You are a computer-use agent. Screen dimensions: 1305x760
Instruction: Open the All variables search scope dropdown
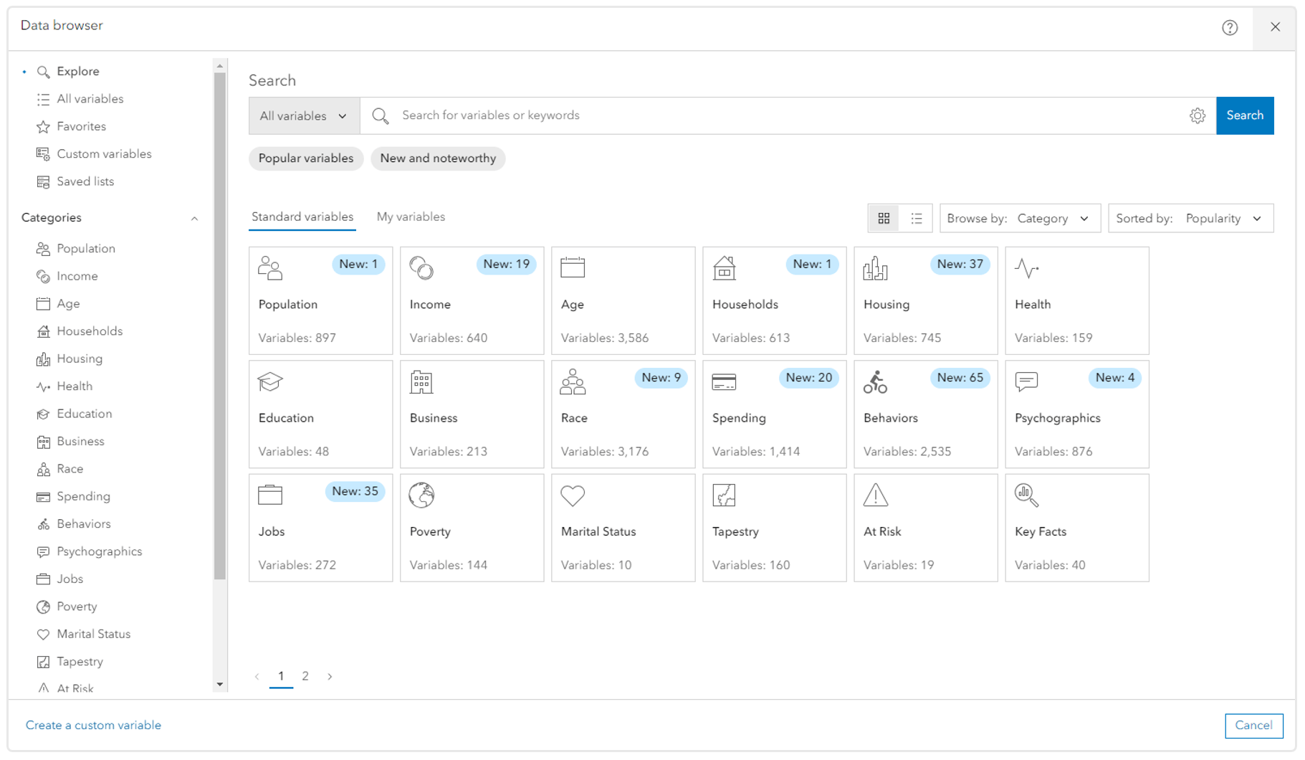point(303,115)
